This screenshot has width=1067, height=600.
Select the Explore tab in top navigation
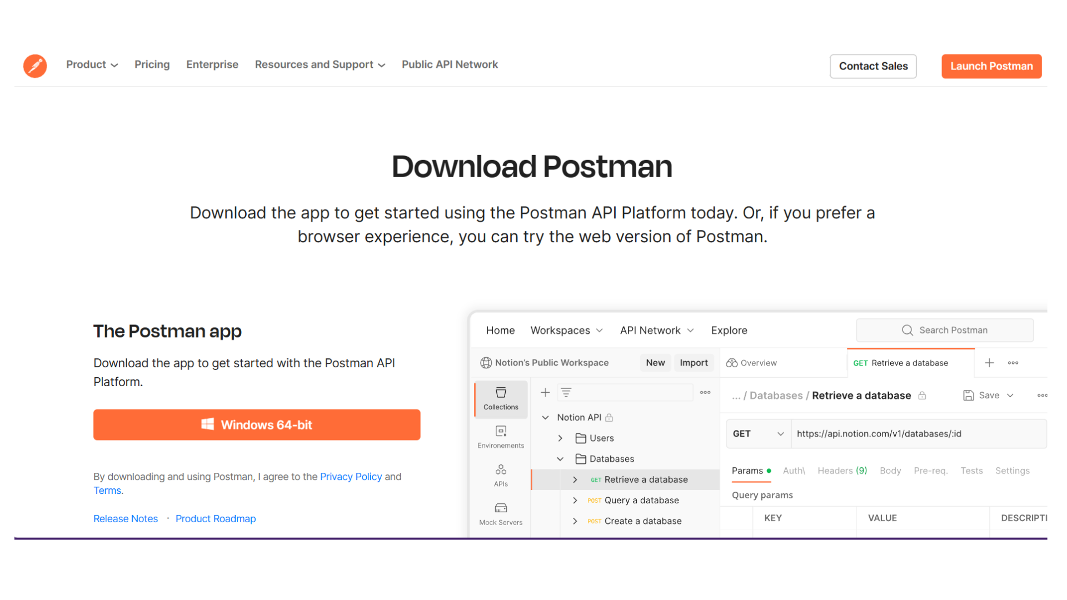[x=729, y=329]
